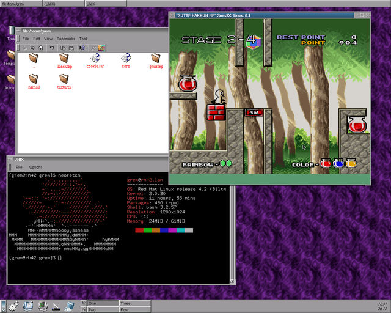
Task: Open the File menu in UNIX terminal
Action: click(19, 167)
